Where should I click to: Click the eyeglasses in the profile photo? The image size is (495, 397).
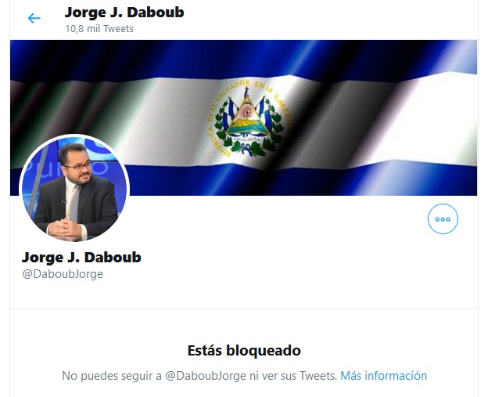(x=79, y=166)
